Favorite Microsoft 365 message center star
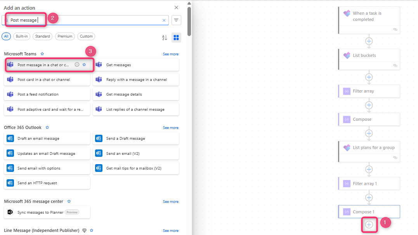Image resolution: width=418 pixels, height=235 pixels. (69, 201)
